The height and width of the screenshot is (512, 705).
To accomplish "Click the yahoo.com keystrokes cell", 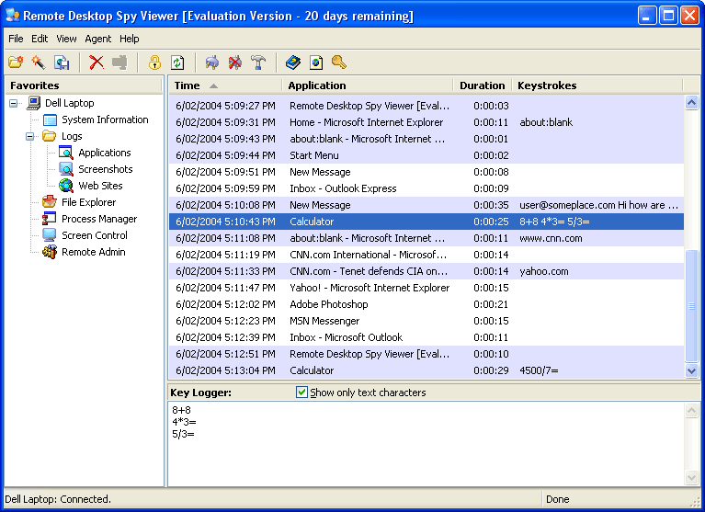I will point(543,271).
